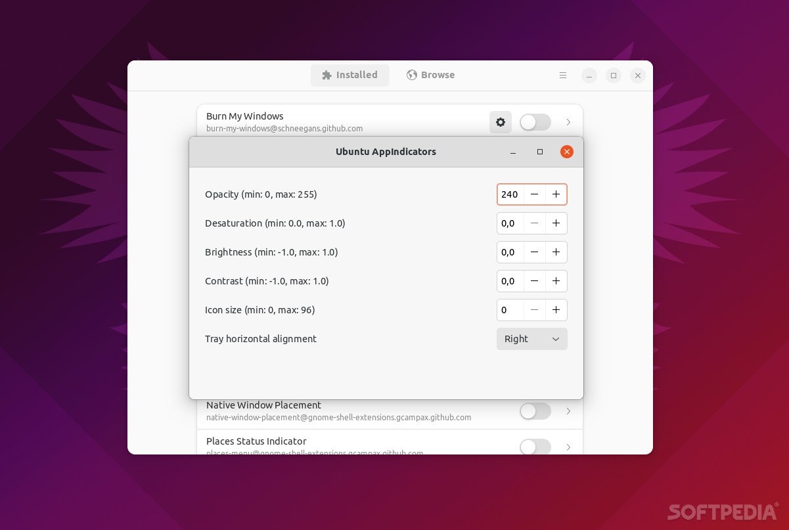This screenshot has width=789, height=530.
Task: Open Native Window Placement details arrow
Action: pyautogui.click(x=568, y=411)
